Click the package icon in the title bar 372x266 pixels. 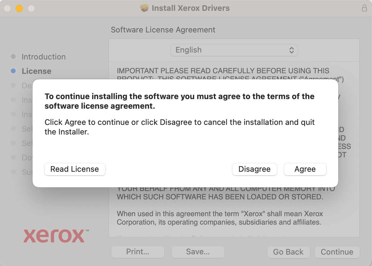tap(144, 8)
